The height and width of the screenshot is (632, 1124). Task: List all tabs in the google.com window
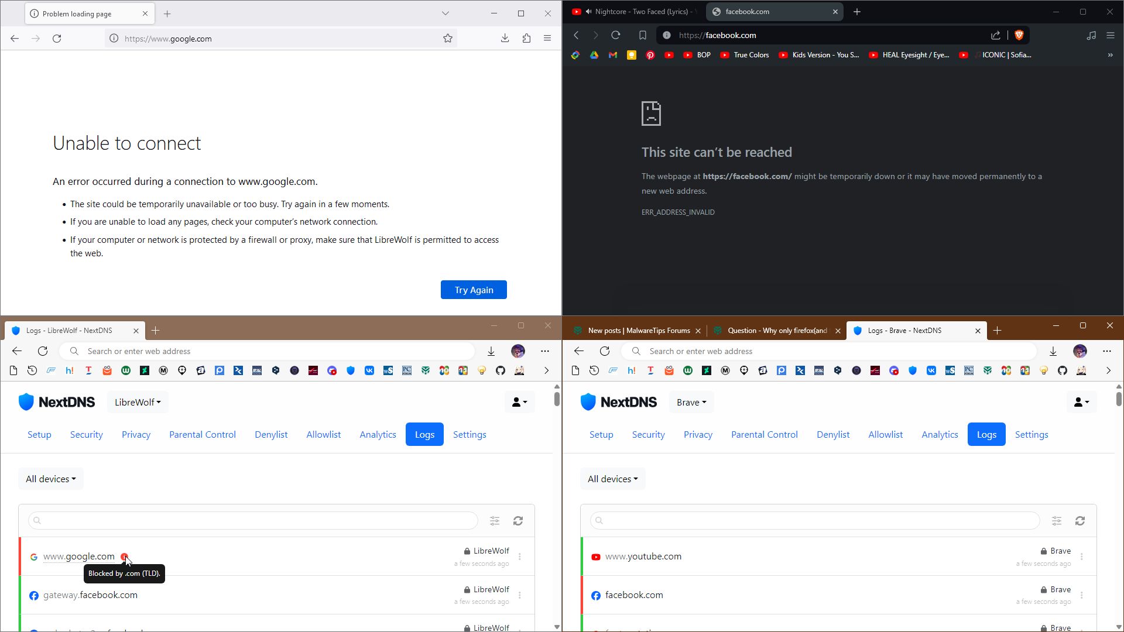tap(446, 13)
